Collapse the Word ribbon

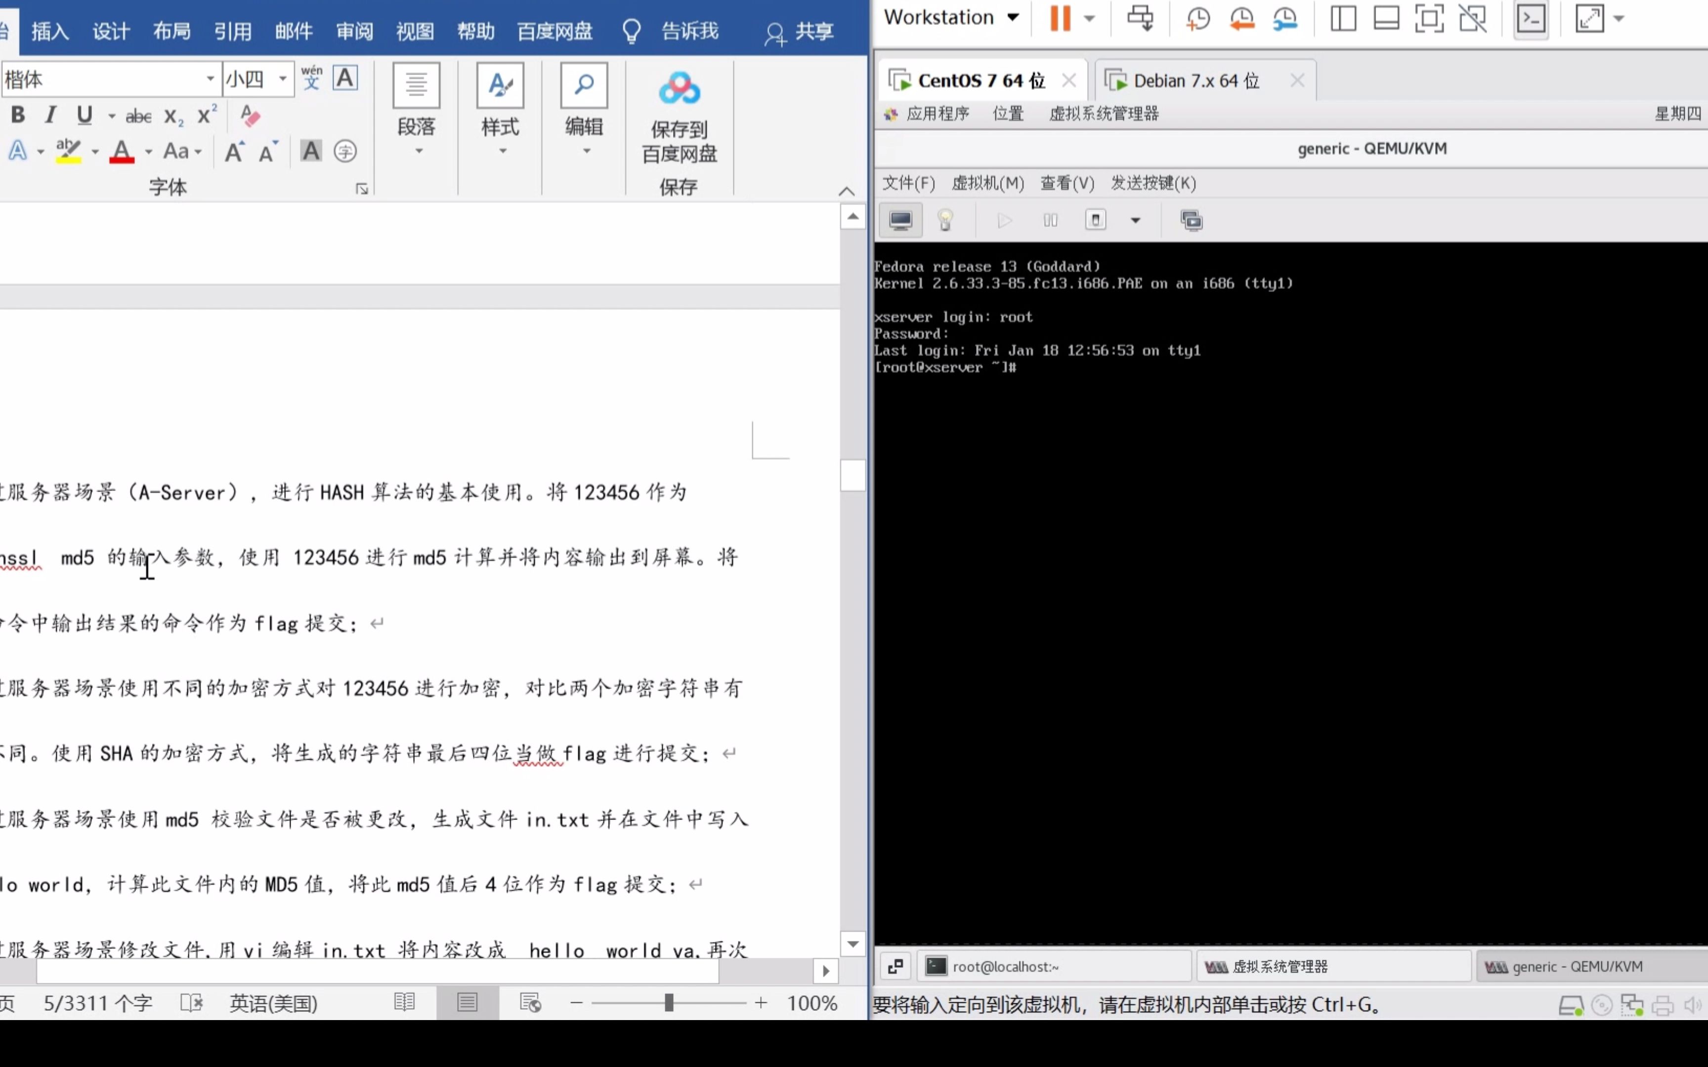click(x=846, y=191)
